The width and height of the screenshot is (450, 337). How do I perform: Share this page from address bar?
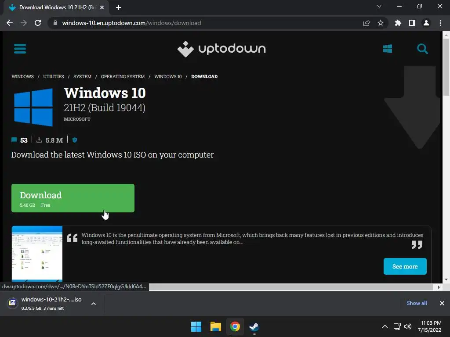click(367, 23)
